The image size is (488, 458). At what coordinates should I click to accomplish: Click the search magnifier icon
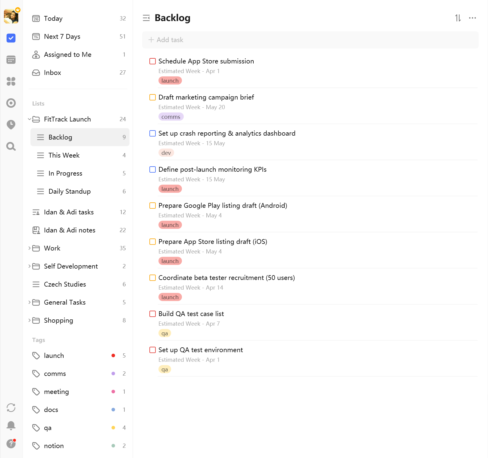tap(11, 146)
